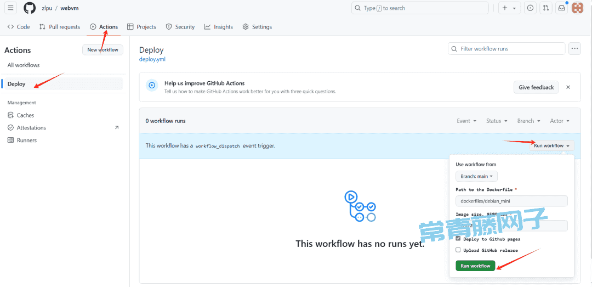Image resolution: width=592 pixels, height=287 pixels.
Task: Open Runners under Management
Action: tap(27, 140)
